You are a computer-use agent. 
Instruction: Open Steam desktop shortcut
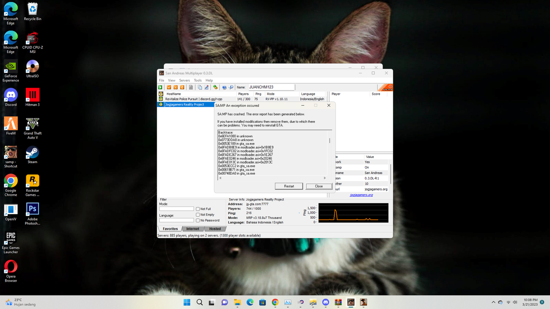[33, 155]
